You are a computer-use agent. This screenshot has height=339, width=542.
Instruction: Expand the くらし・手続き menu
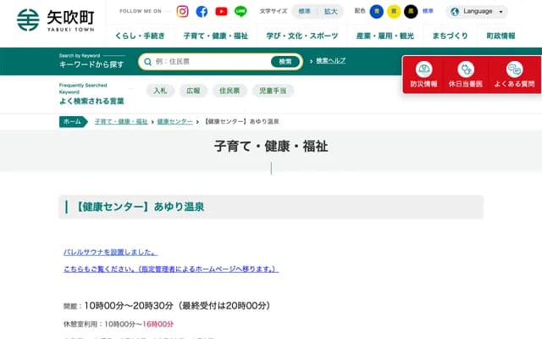point(141,36)
